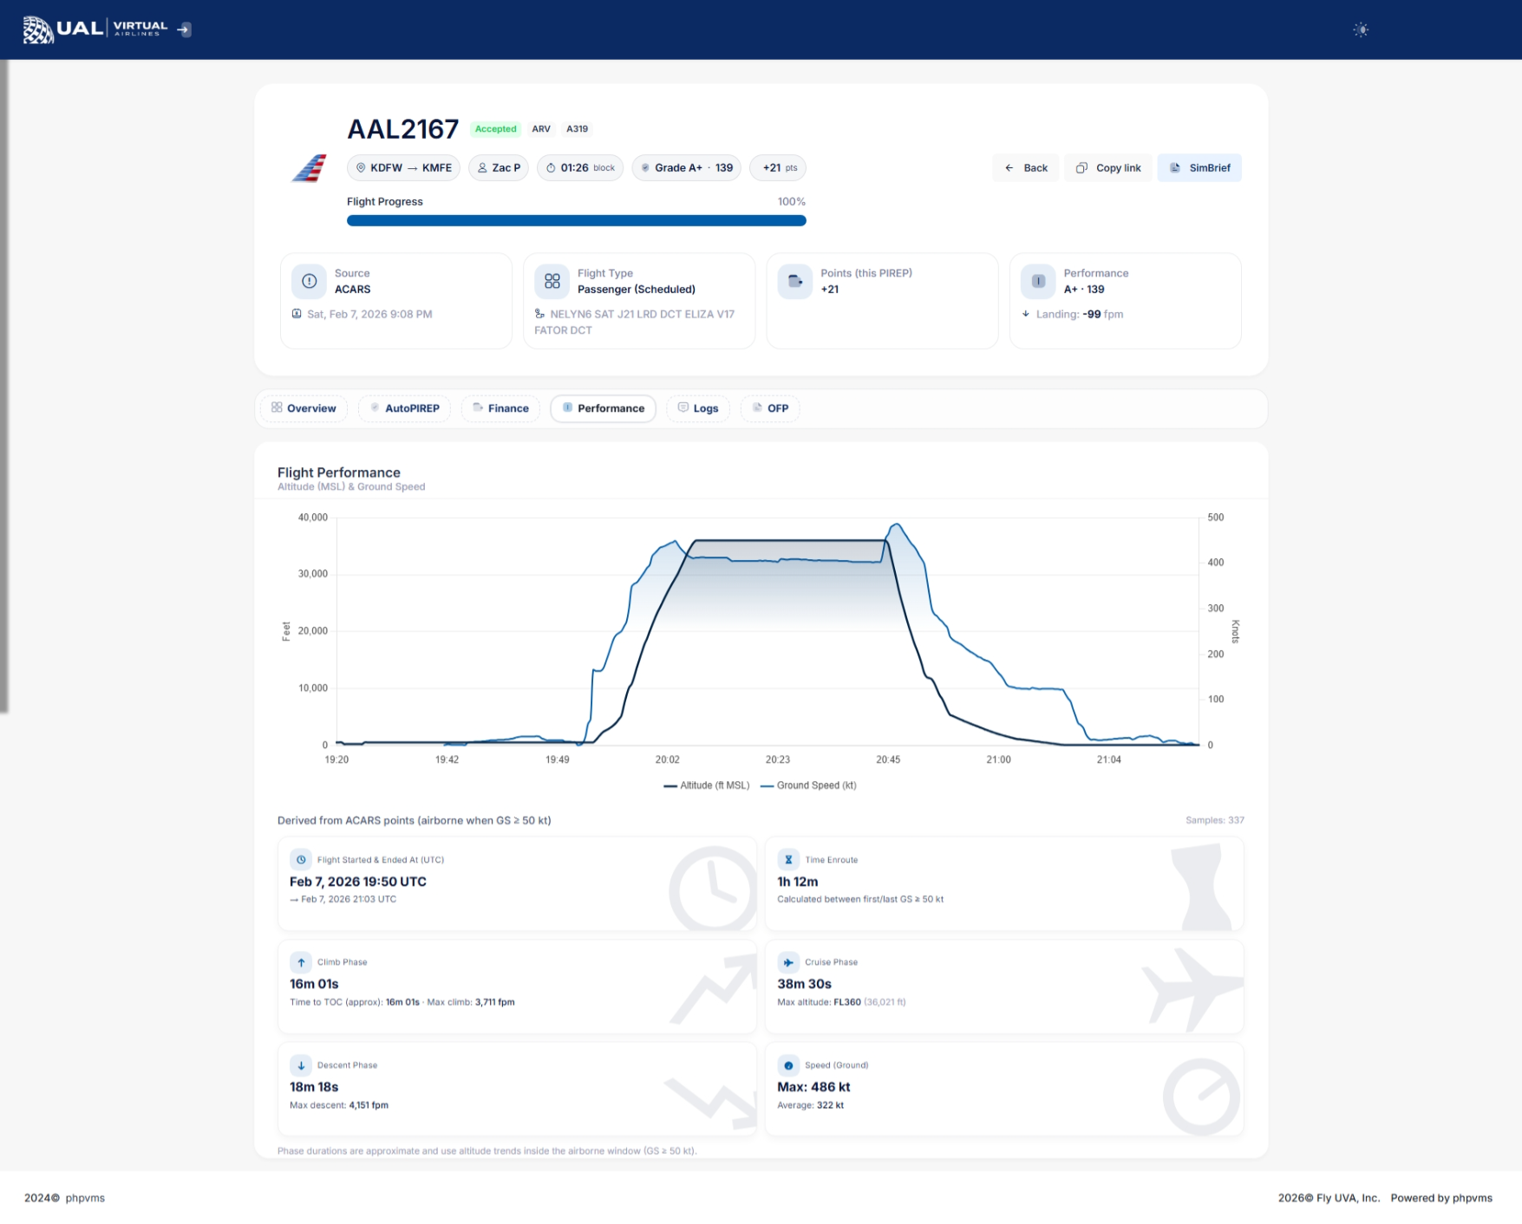Screen dimensions: 1522x1224
Task: Go back using the Back button
Action: [x=1026, y=168]
